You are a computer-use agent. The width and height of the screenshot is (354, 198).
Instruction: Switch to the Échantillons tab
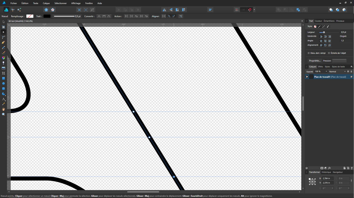pyautogui.click(x=329, y=21)
